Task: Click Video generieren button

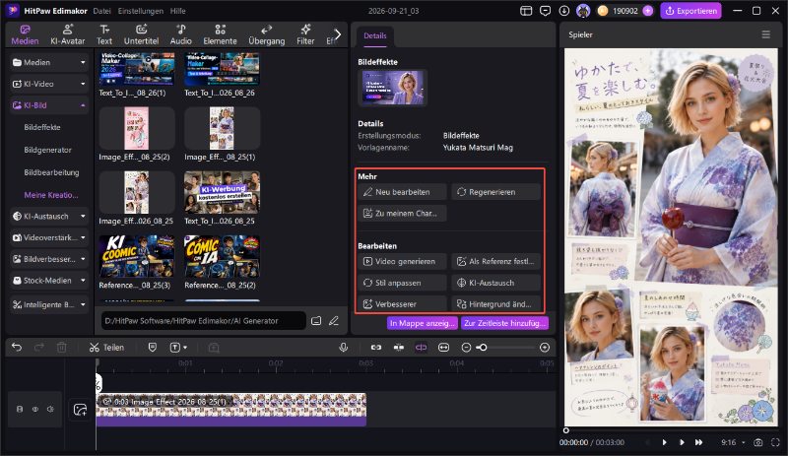Action: pyautogui.click(x=402, y=261)
